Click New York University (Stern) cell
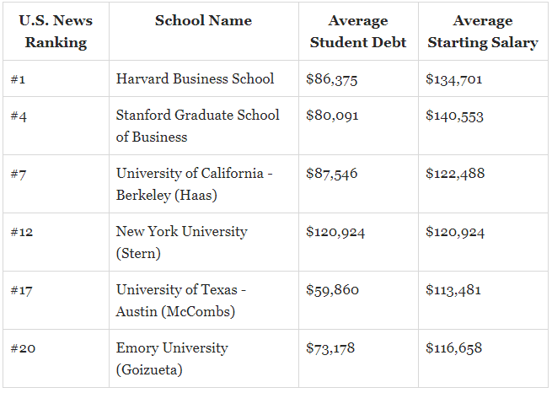The height and width of the screenshot is (393, 552). tap(182, 242)
